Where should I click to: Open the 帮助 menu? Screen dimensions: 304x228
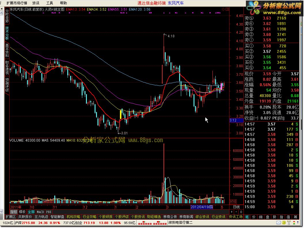click(63, 3)
